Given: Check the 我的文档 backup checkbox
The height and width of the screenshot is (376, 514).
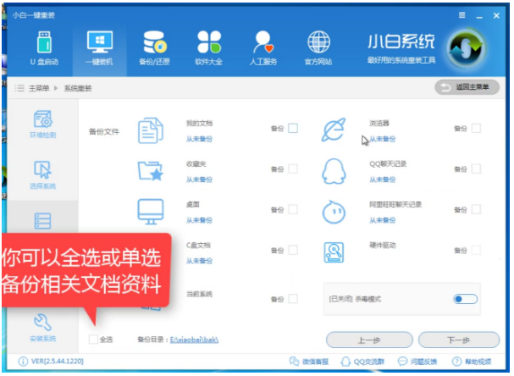Looking at the screenshot, I should (293, 128).
